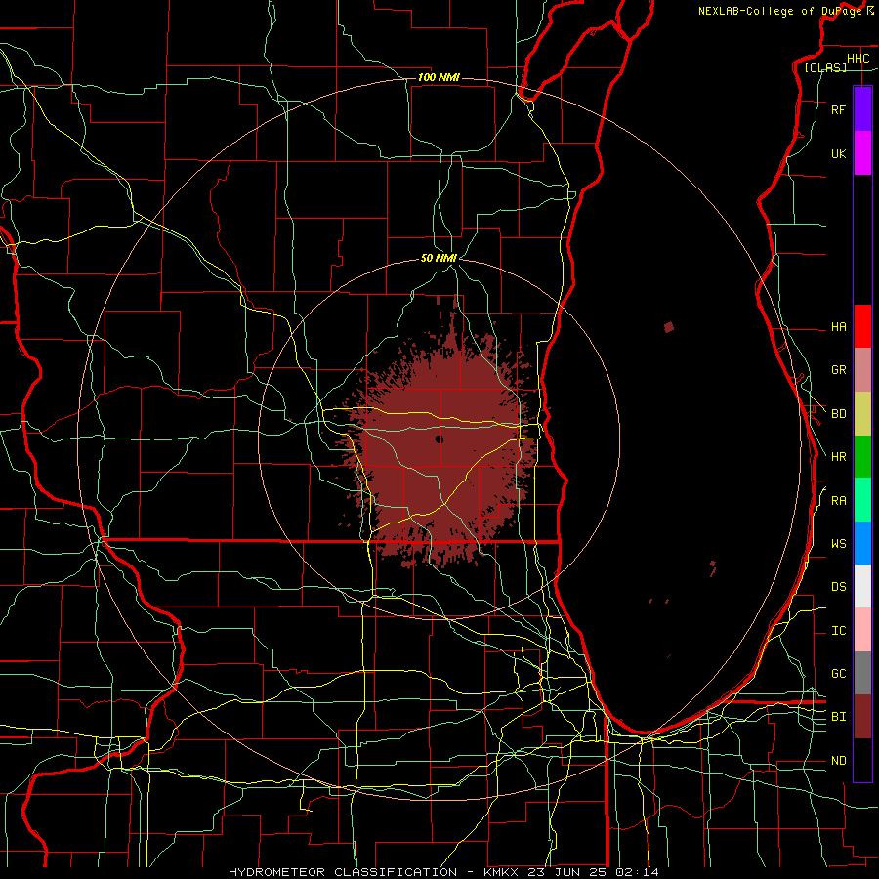
Task: Click the GR legend label
Action: 838,370
